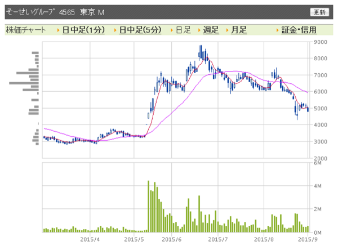Select the 日足 daily chart tab

tap(183, 30)
